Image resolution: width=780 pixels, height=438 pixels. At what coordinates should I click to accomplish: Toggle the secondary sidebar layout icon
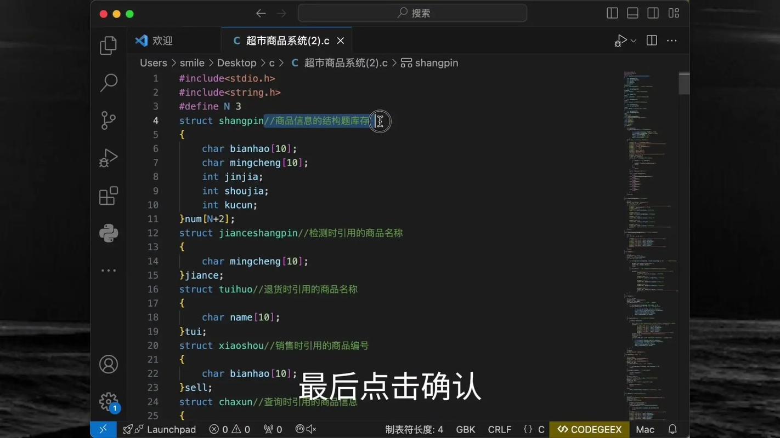pos(653,13)
